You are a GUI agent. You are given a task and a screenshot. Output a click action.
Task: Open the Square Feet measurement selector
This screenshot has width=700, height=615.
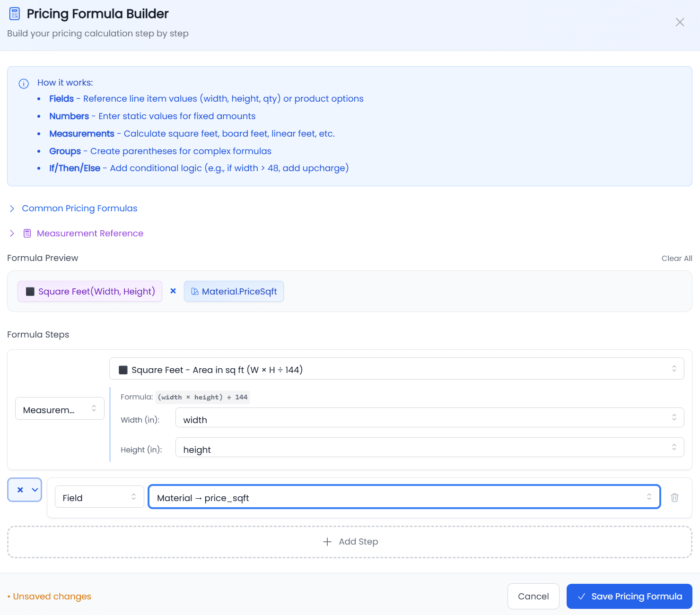click(x=396, y=369)
